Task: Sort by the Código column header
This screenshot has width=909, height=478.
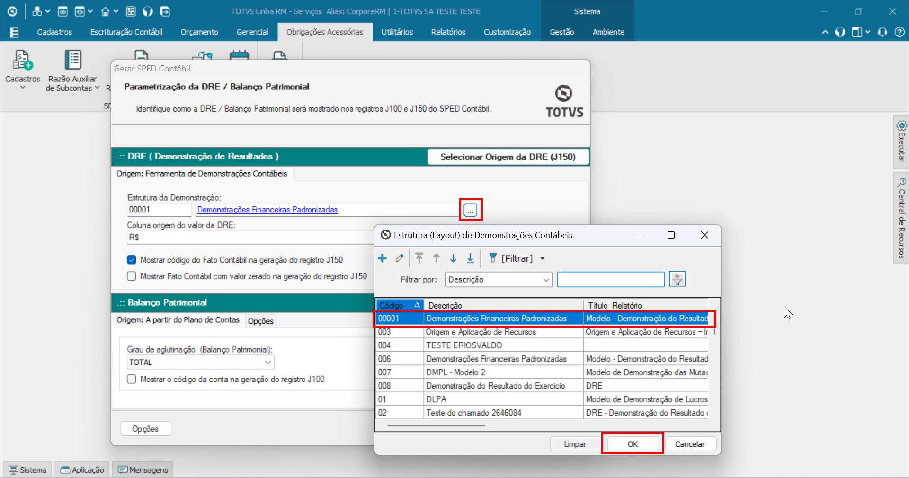Action: 400,305
